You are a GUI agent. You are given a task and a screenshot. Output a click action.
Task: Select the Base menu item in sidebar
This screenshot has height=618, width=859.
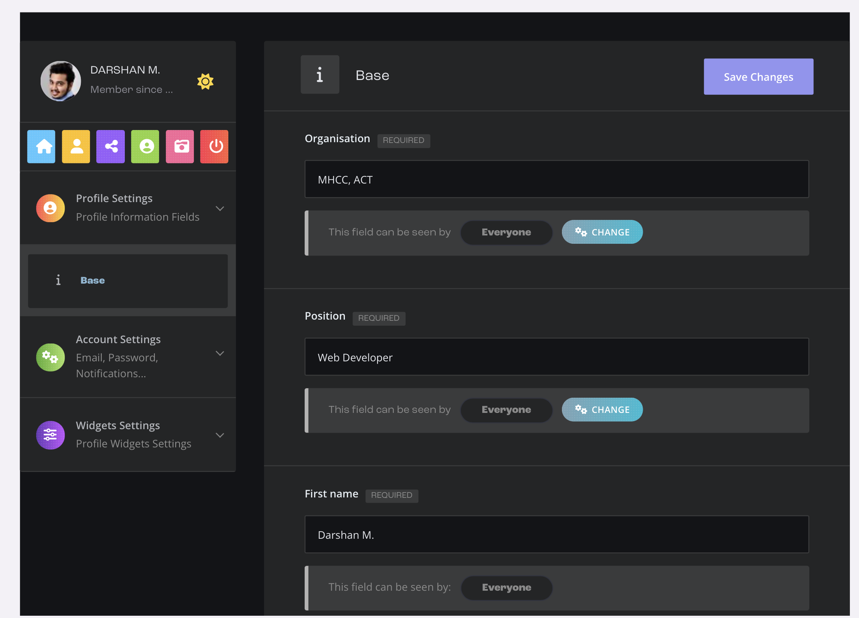(x=128, y=281)
